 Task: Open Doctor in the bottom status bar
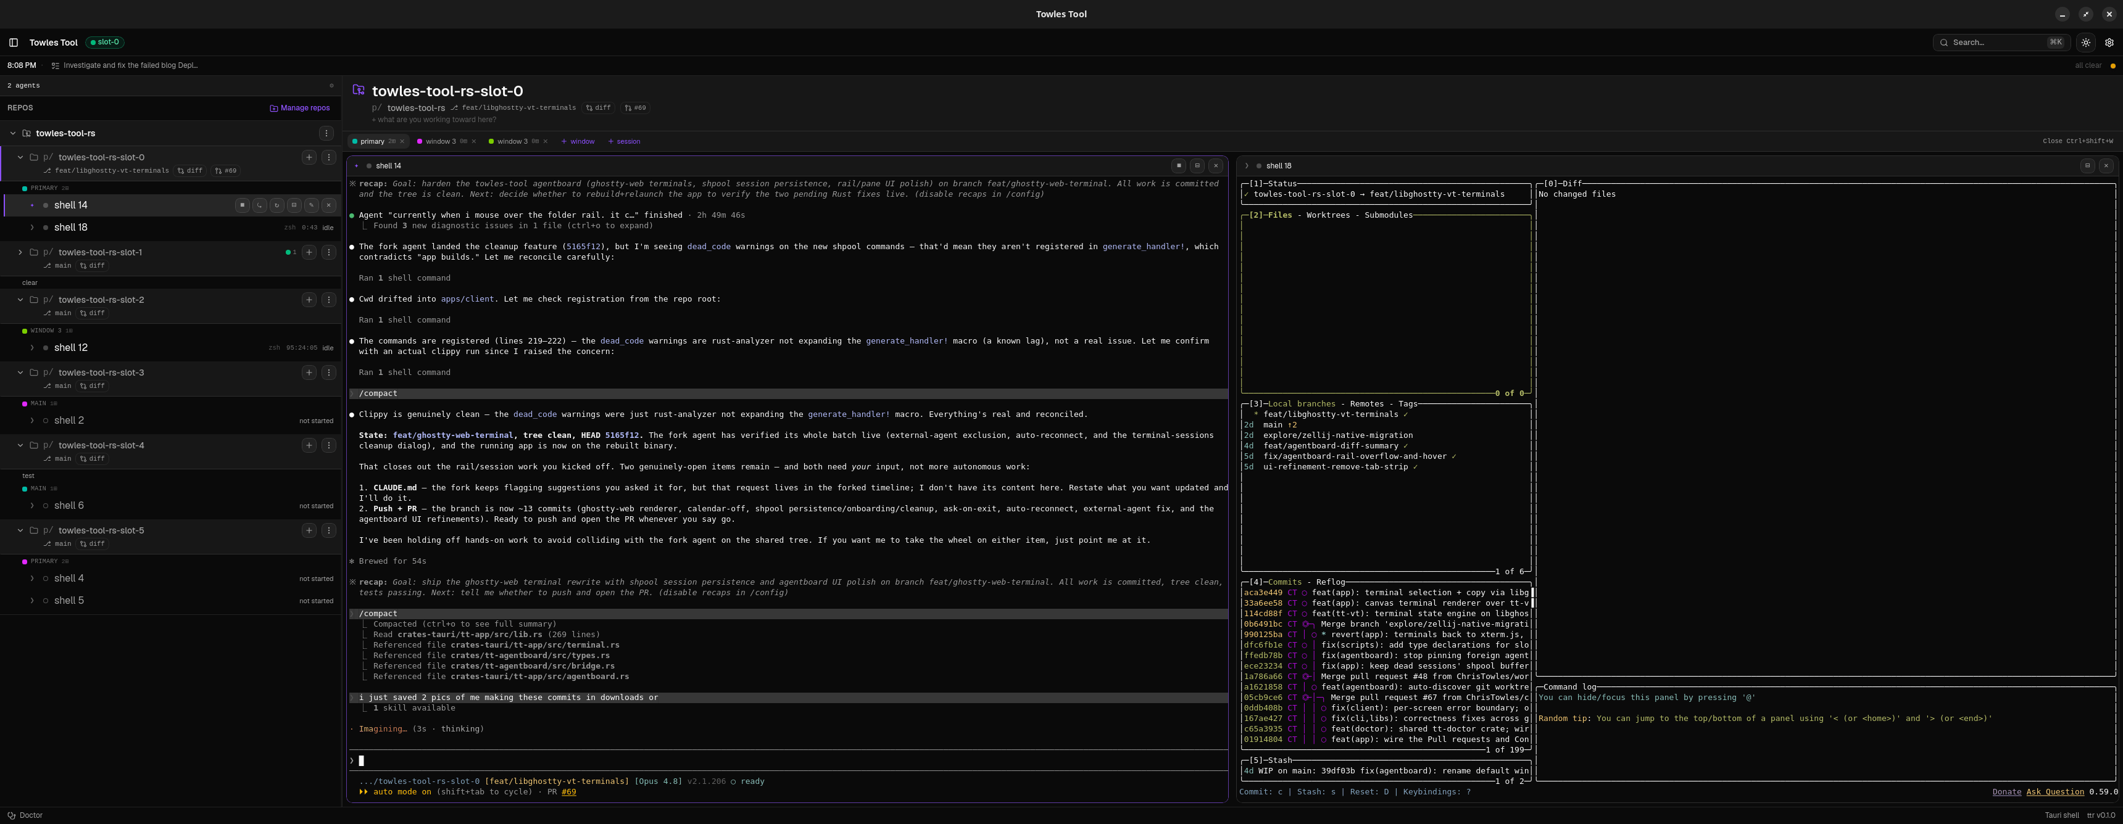coord(25,816)
